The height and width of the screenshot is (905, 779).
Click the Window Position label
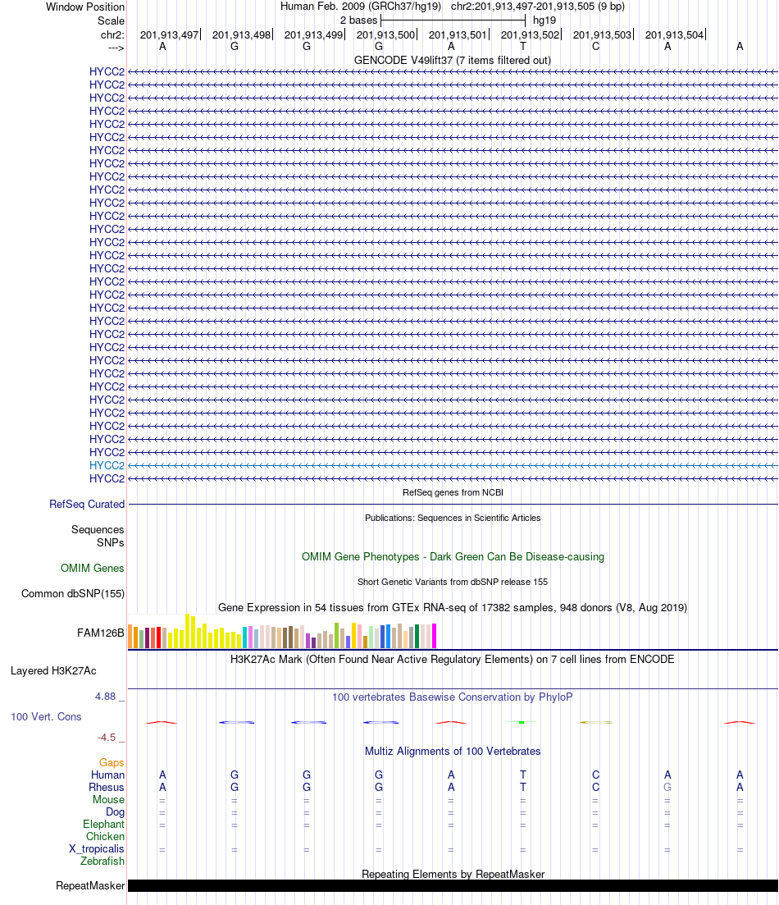(x=84, y=7)
